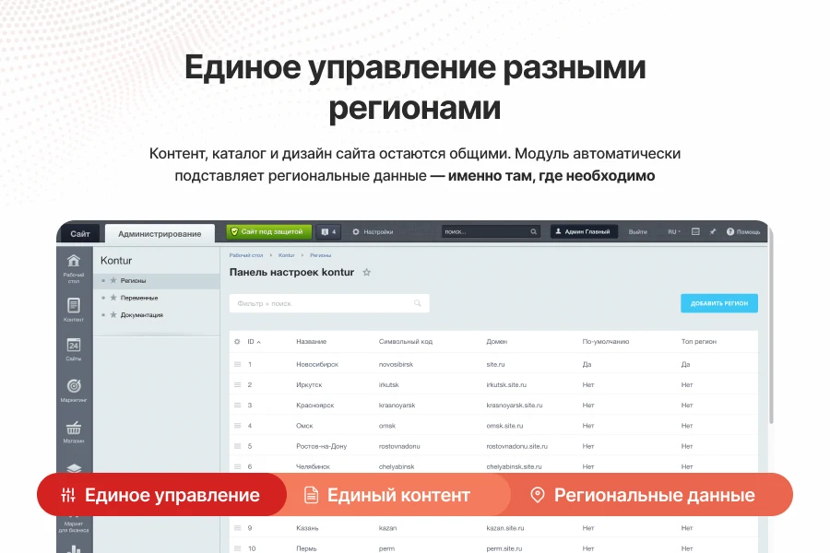Viewport: 830px width, 553px height.
Task: Open the Сайты sidebar section
Action: (x=74, y=350)
